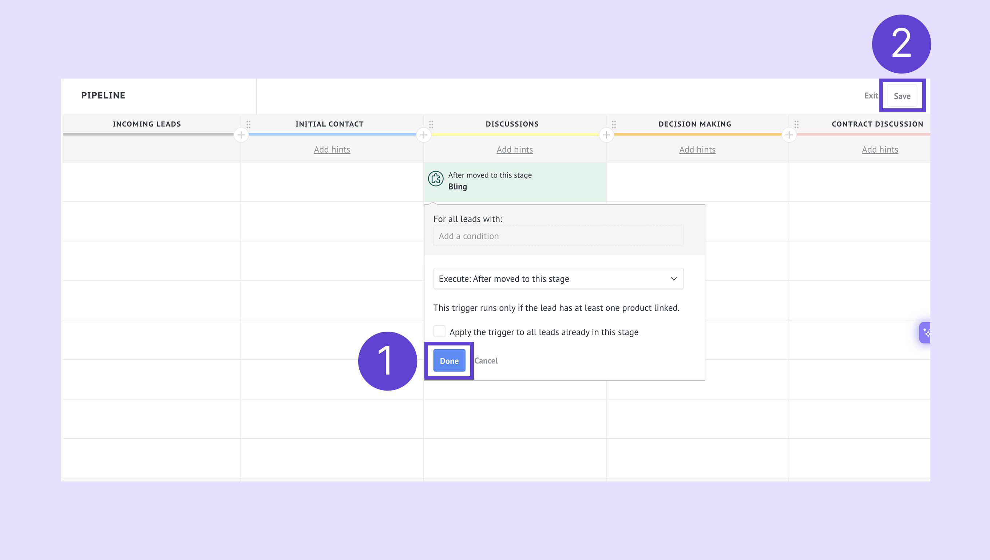Save the pipeline changes

tap(902, 96)
